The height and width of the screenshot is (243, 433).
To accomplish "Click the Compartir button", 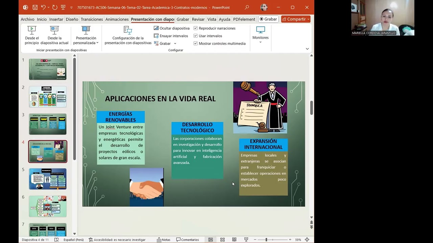I will tap(296, 19).
